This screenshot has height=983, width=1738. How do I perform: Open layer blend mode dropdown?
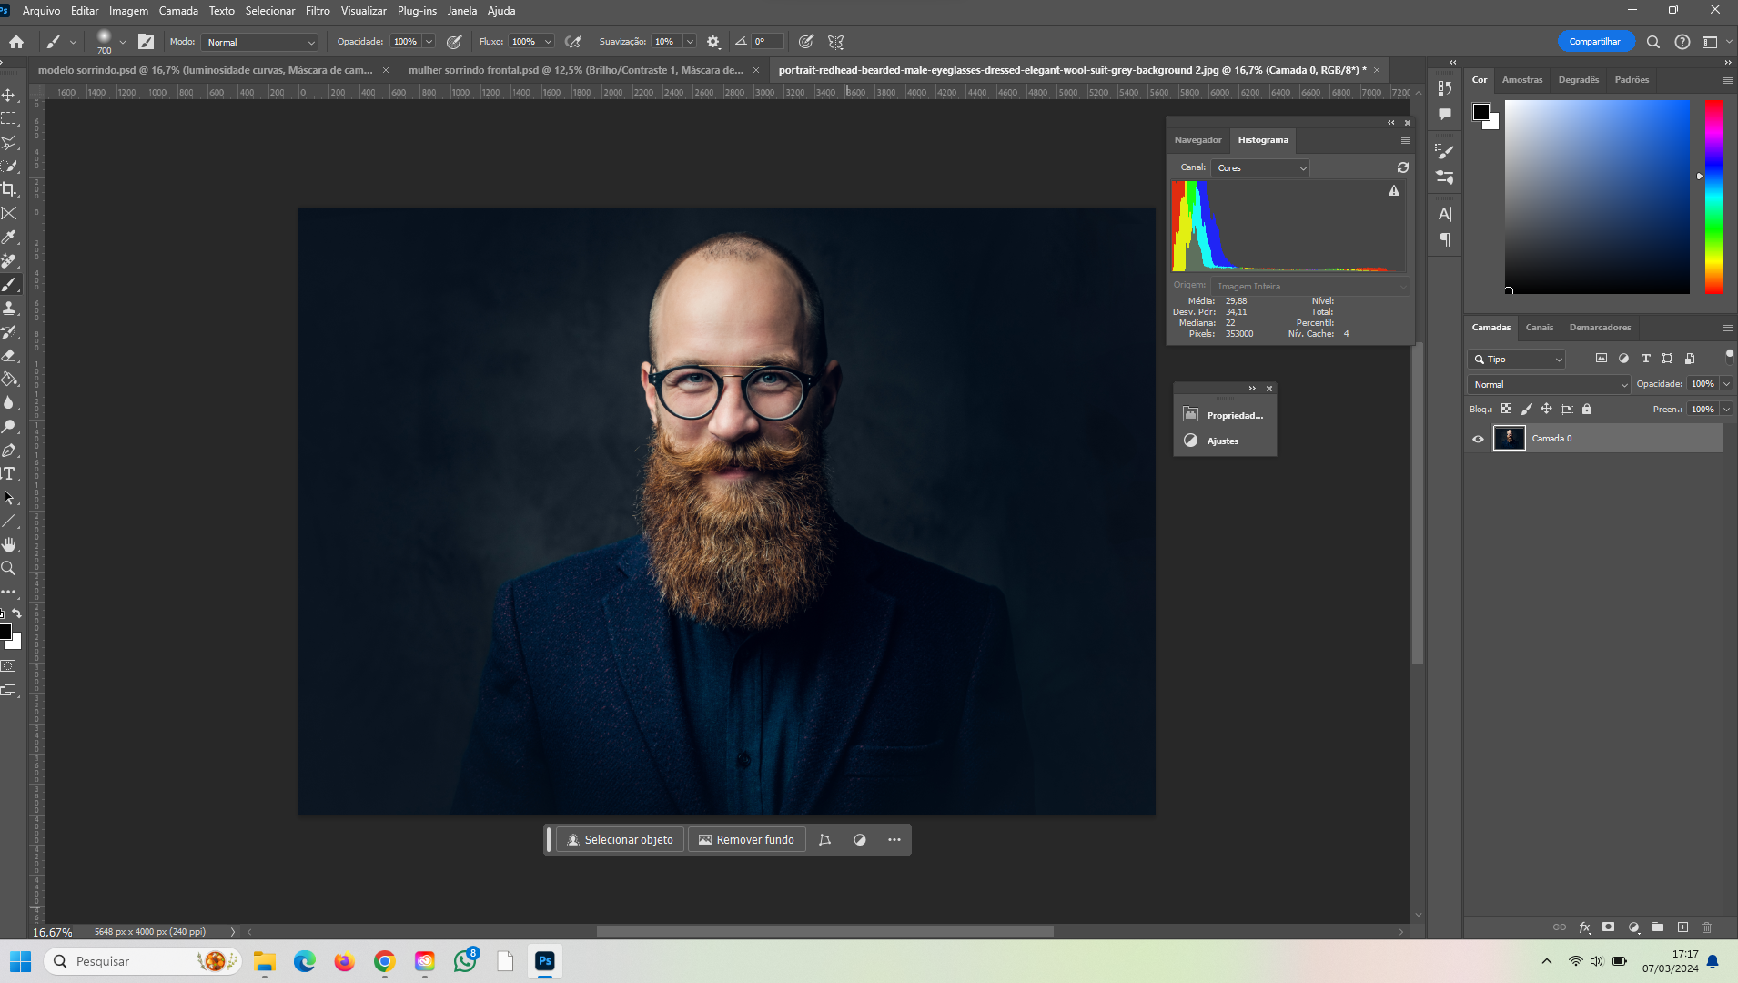(1549, 384)
